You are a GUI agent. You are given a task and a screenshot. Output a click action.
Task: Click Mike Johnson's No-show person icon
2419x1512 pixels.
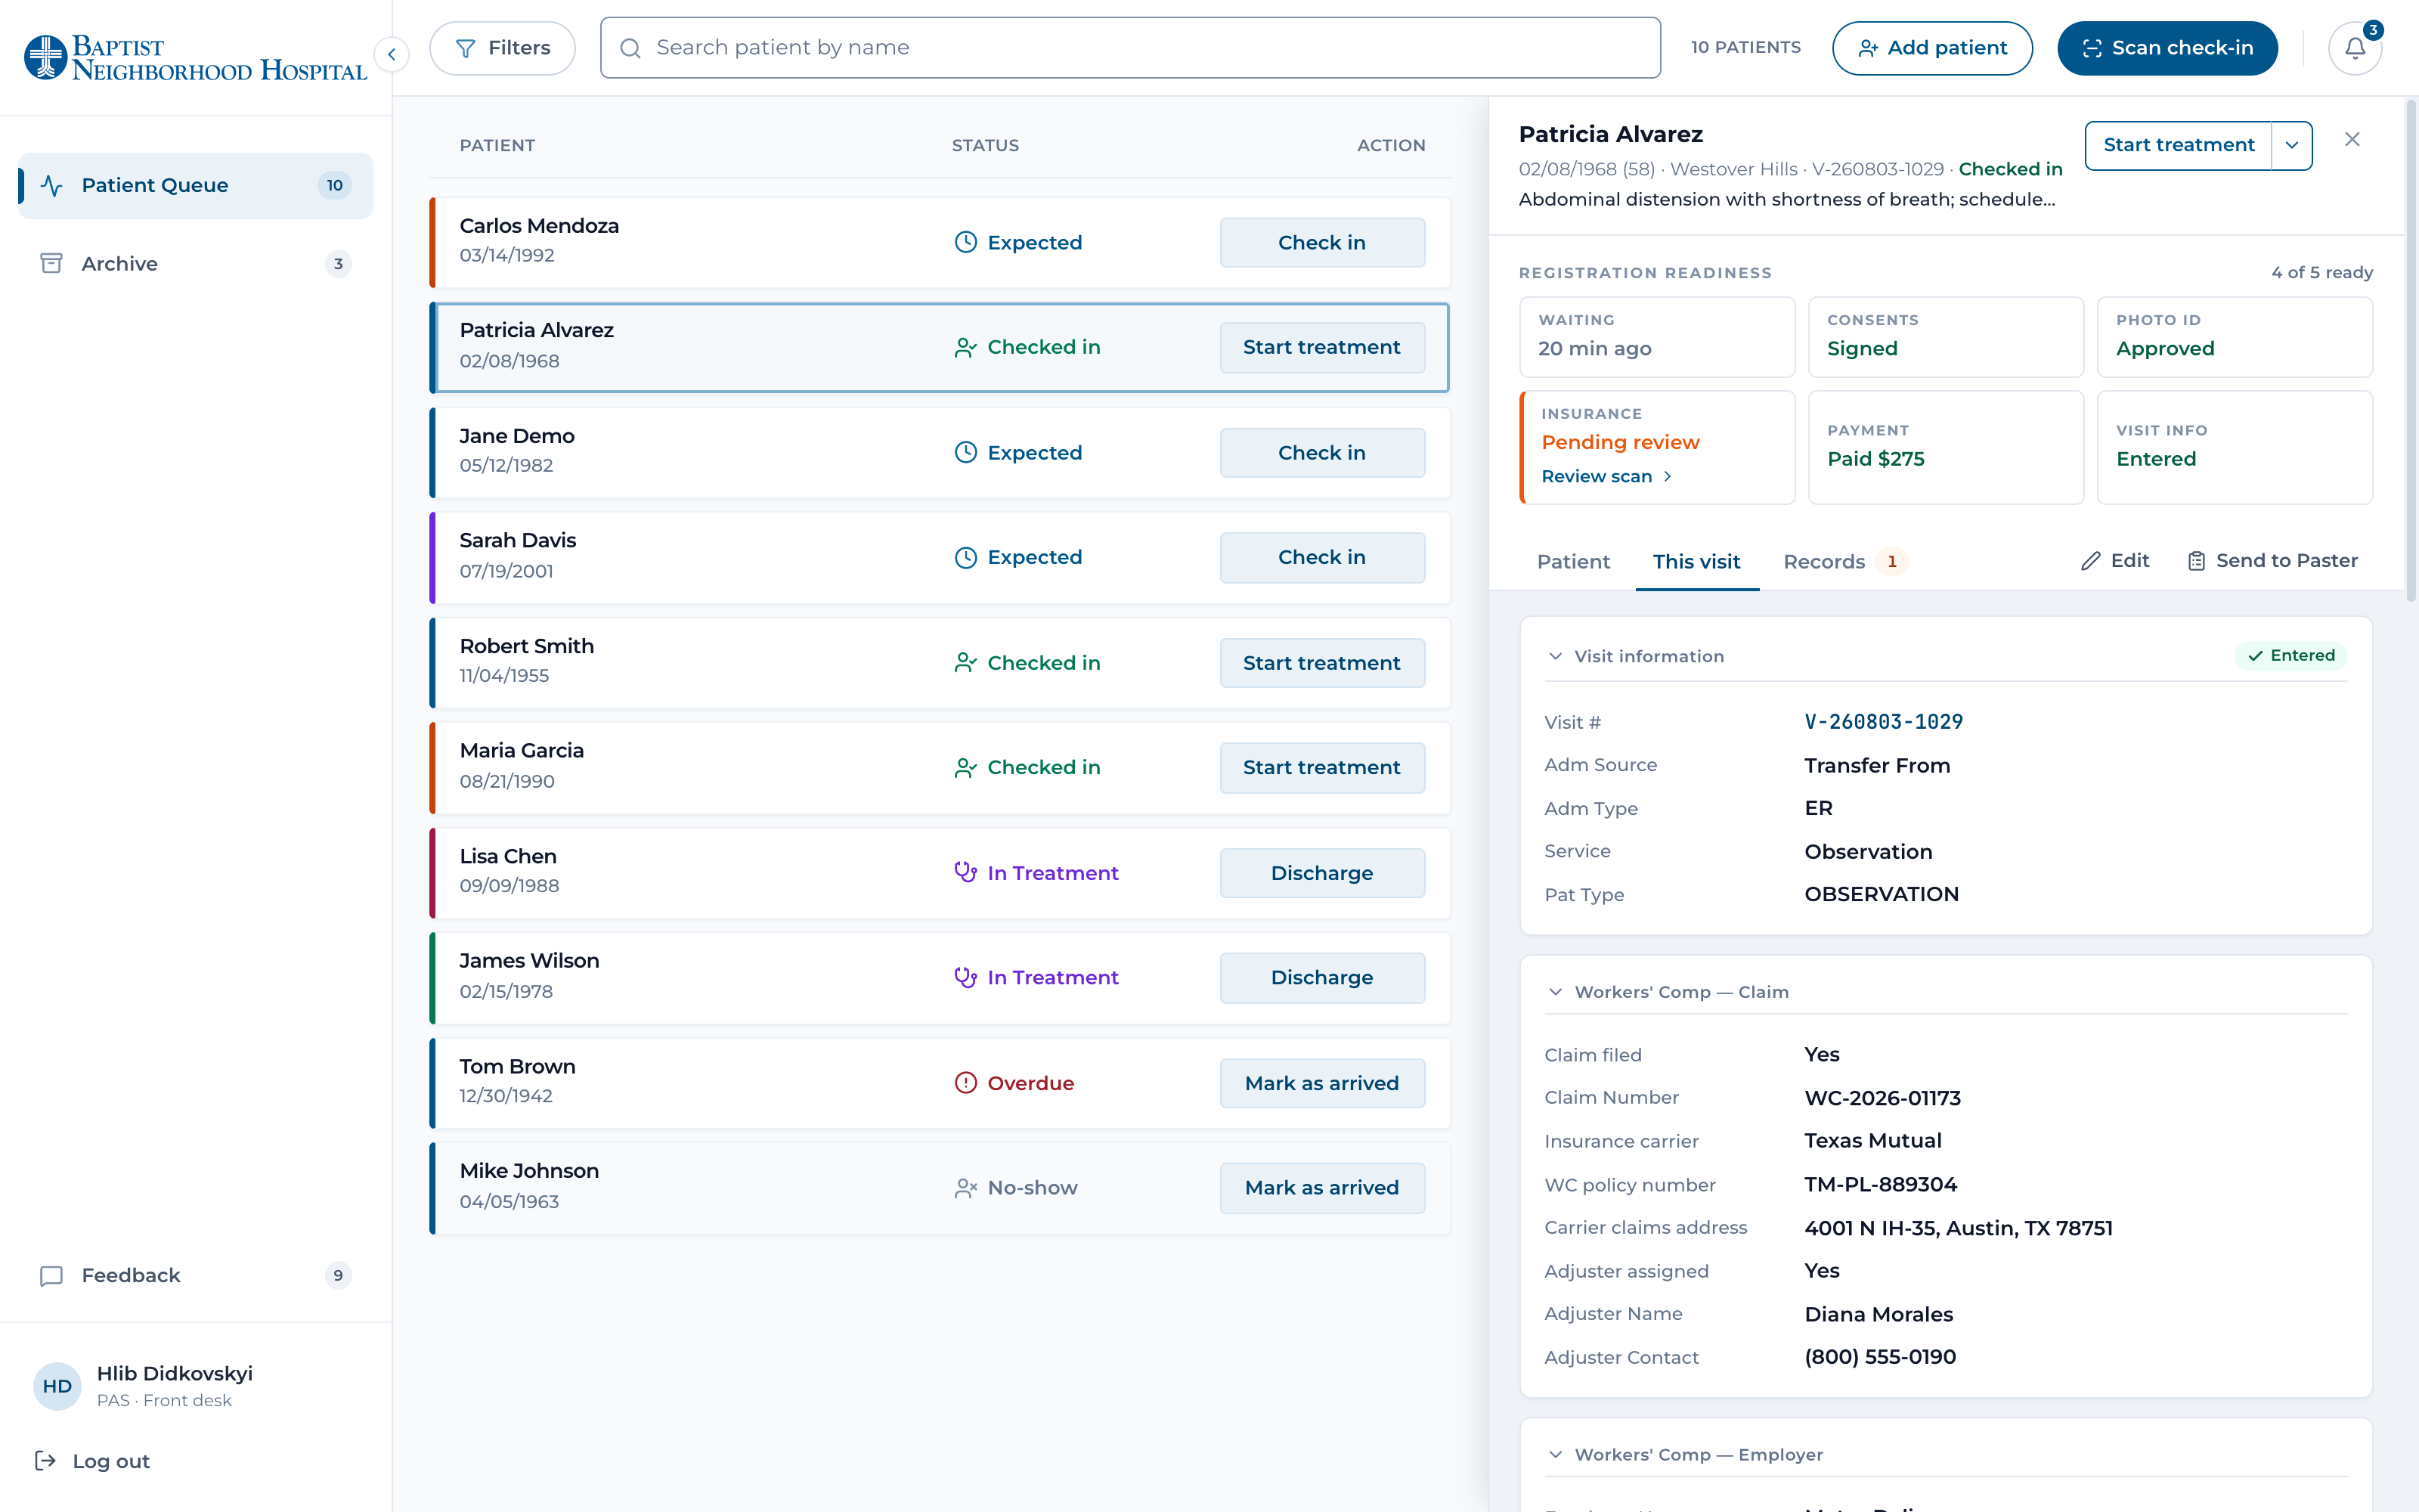(965, 1187)
